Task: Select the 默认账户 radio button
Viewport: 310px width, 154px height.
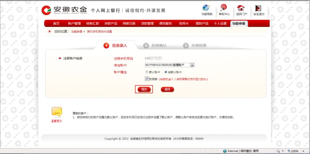Action: 147,72
